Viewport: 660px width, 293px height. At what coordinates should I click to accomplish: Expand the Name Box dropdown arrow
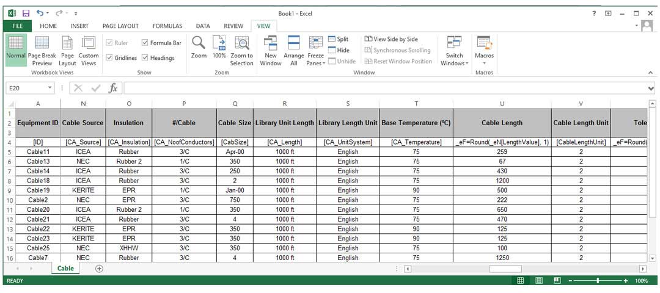pos(50,88)
